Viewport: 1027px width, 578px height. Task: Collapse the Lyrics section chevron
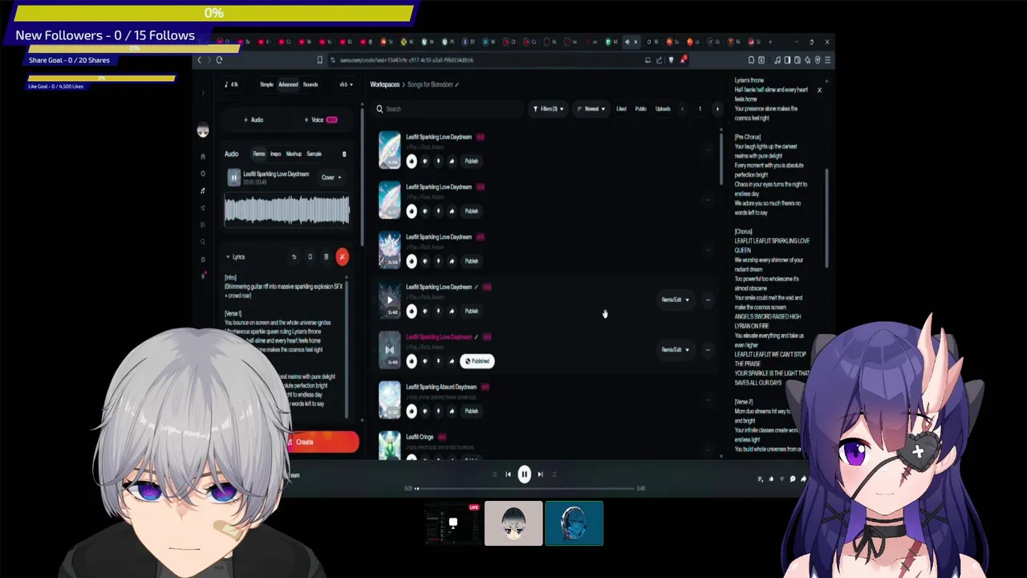click(228, 257)
